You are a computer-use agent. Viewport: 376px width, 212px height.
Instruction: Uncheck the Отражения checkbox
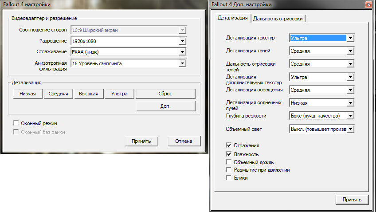[229, 145]
